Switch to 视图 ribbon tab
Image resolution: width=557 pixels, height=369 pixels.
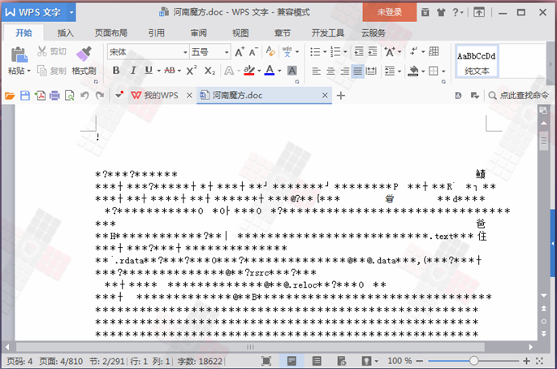point(240,33)
